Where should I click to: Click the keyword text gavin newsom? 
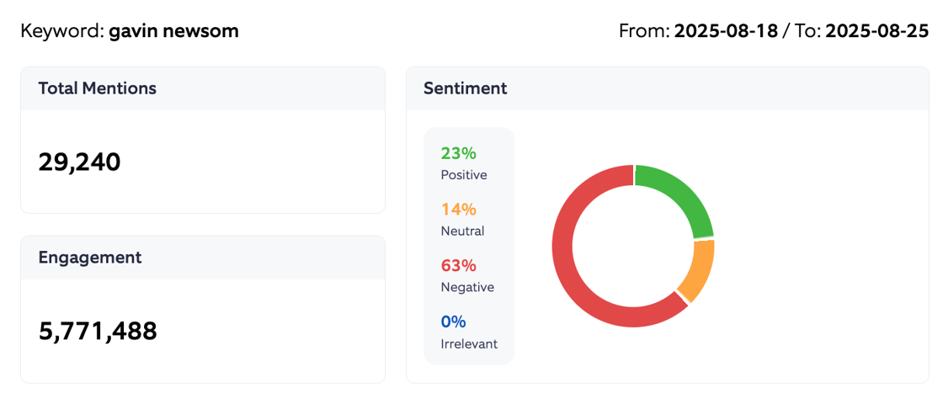[173, 31]
